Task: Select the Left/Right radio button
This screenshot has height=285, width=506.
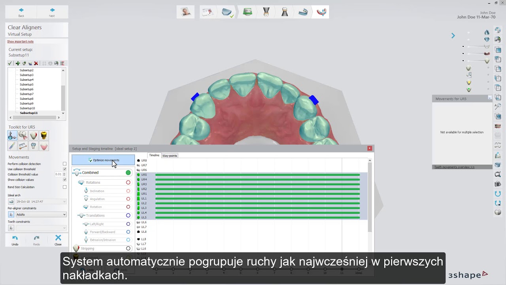Action: click(128, 224)
